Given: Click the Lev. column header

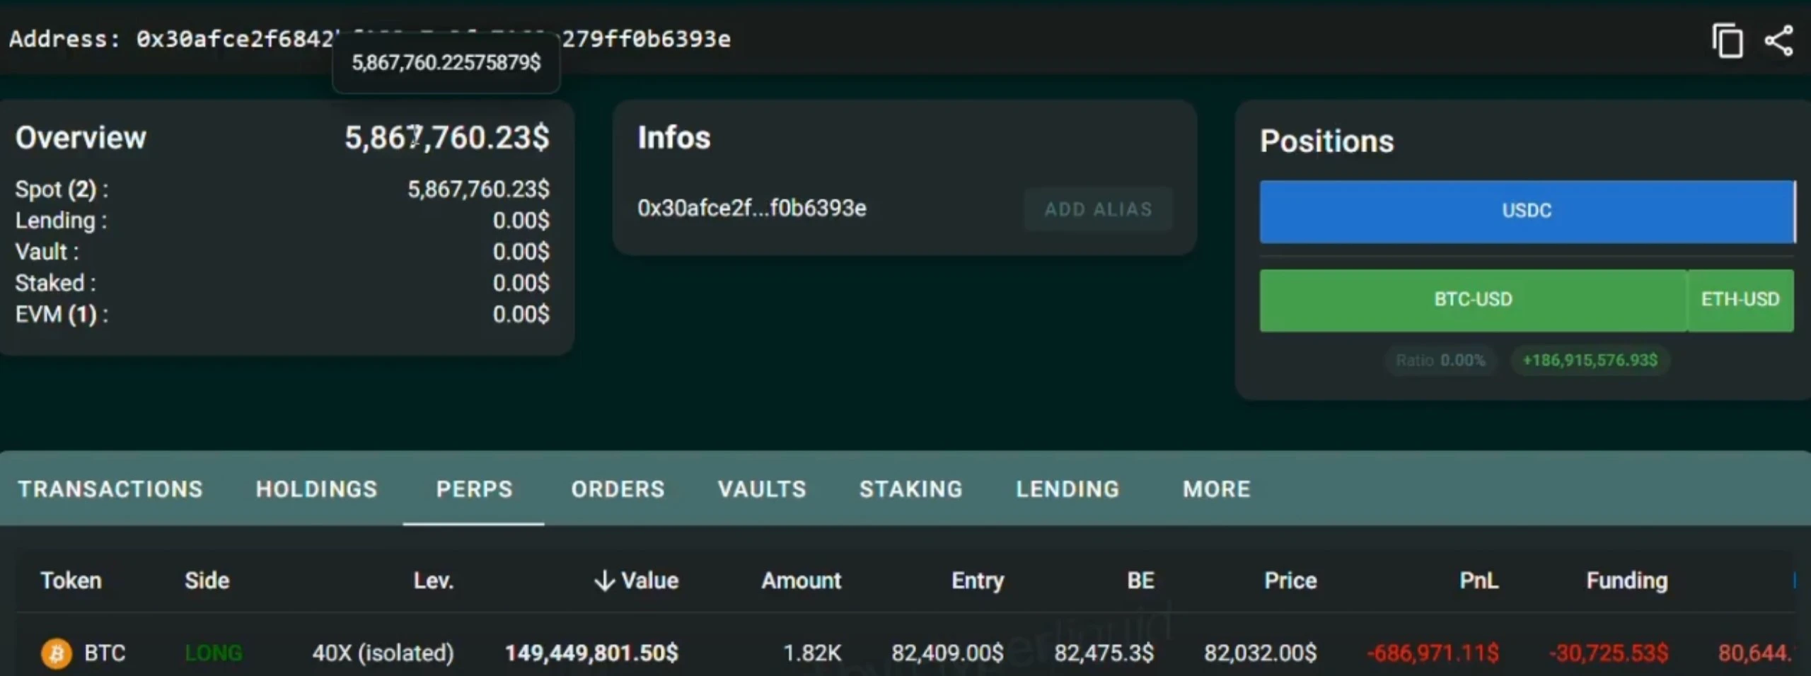Looking at the screenshot, I should (433, 581).
